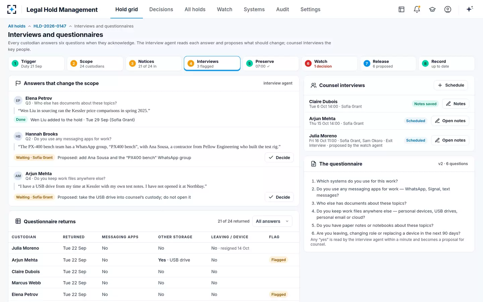Follow the All holds breadcrumb link
The width and height of the screenshot is (483, 302).
[17, 26]
